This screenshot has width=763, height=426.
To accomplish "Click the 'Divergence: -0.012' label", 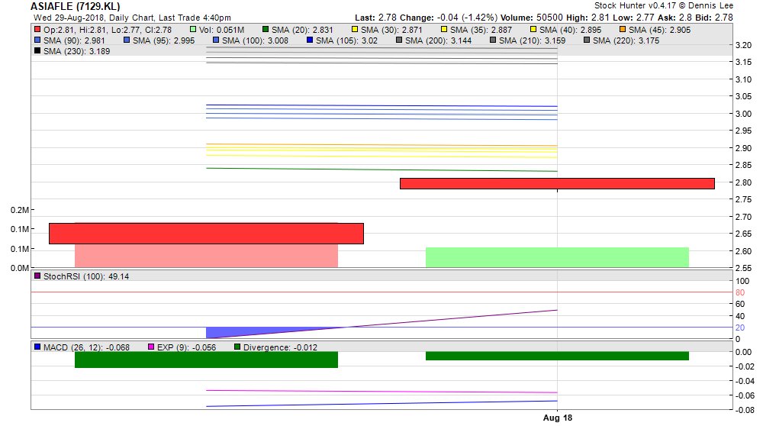I will (x=280, y=347).
